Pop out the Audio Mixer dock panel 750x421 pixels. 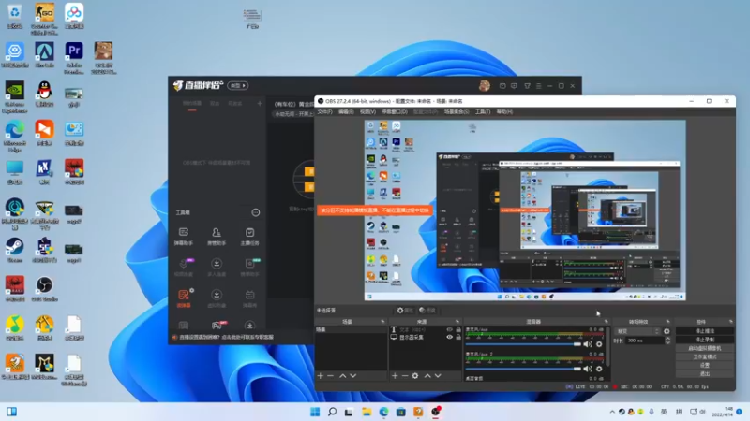[606, 322]
